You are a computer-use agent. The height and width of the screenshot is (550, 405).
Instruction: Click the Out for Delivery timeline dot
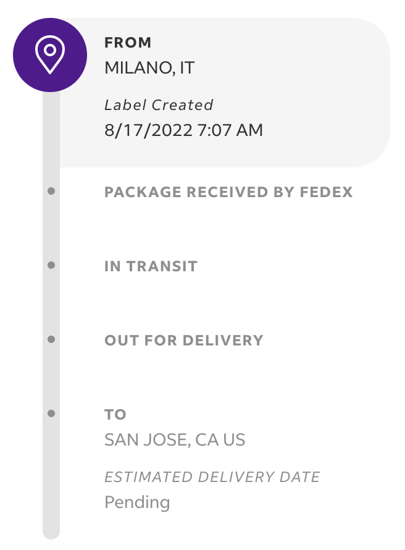(x=51, y=339)
